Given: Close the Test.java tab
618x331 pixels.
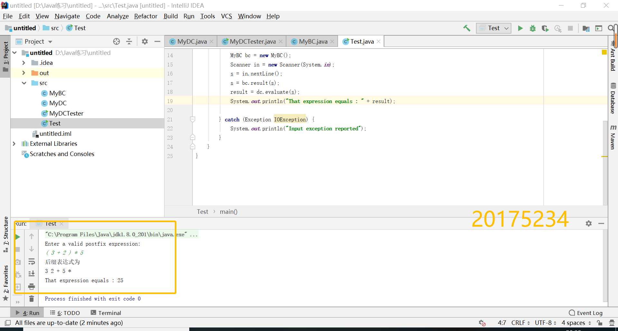Looking at the screenshot, I should (x=379, y=41).
